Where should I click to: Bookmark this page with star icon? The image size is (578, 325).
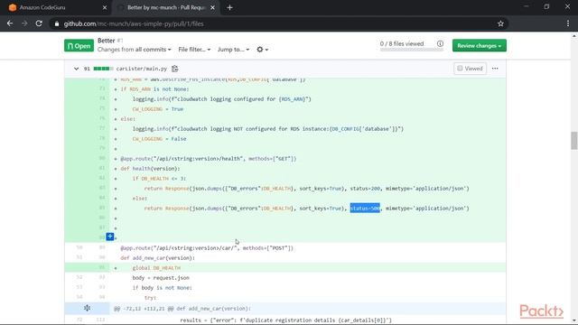click(500, 23)
